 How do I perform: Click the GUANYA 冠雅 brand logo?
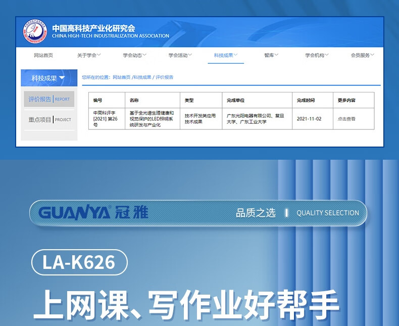(x=93, y=212)
